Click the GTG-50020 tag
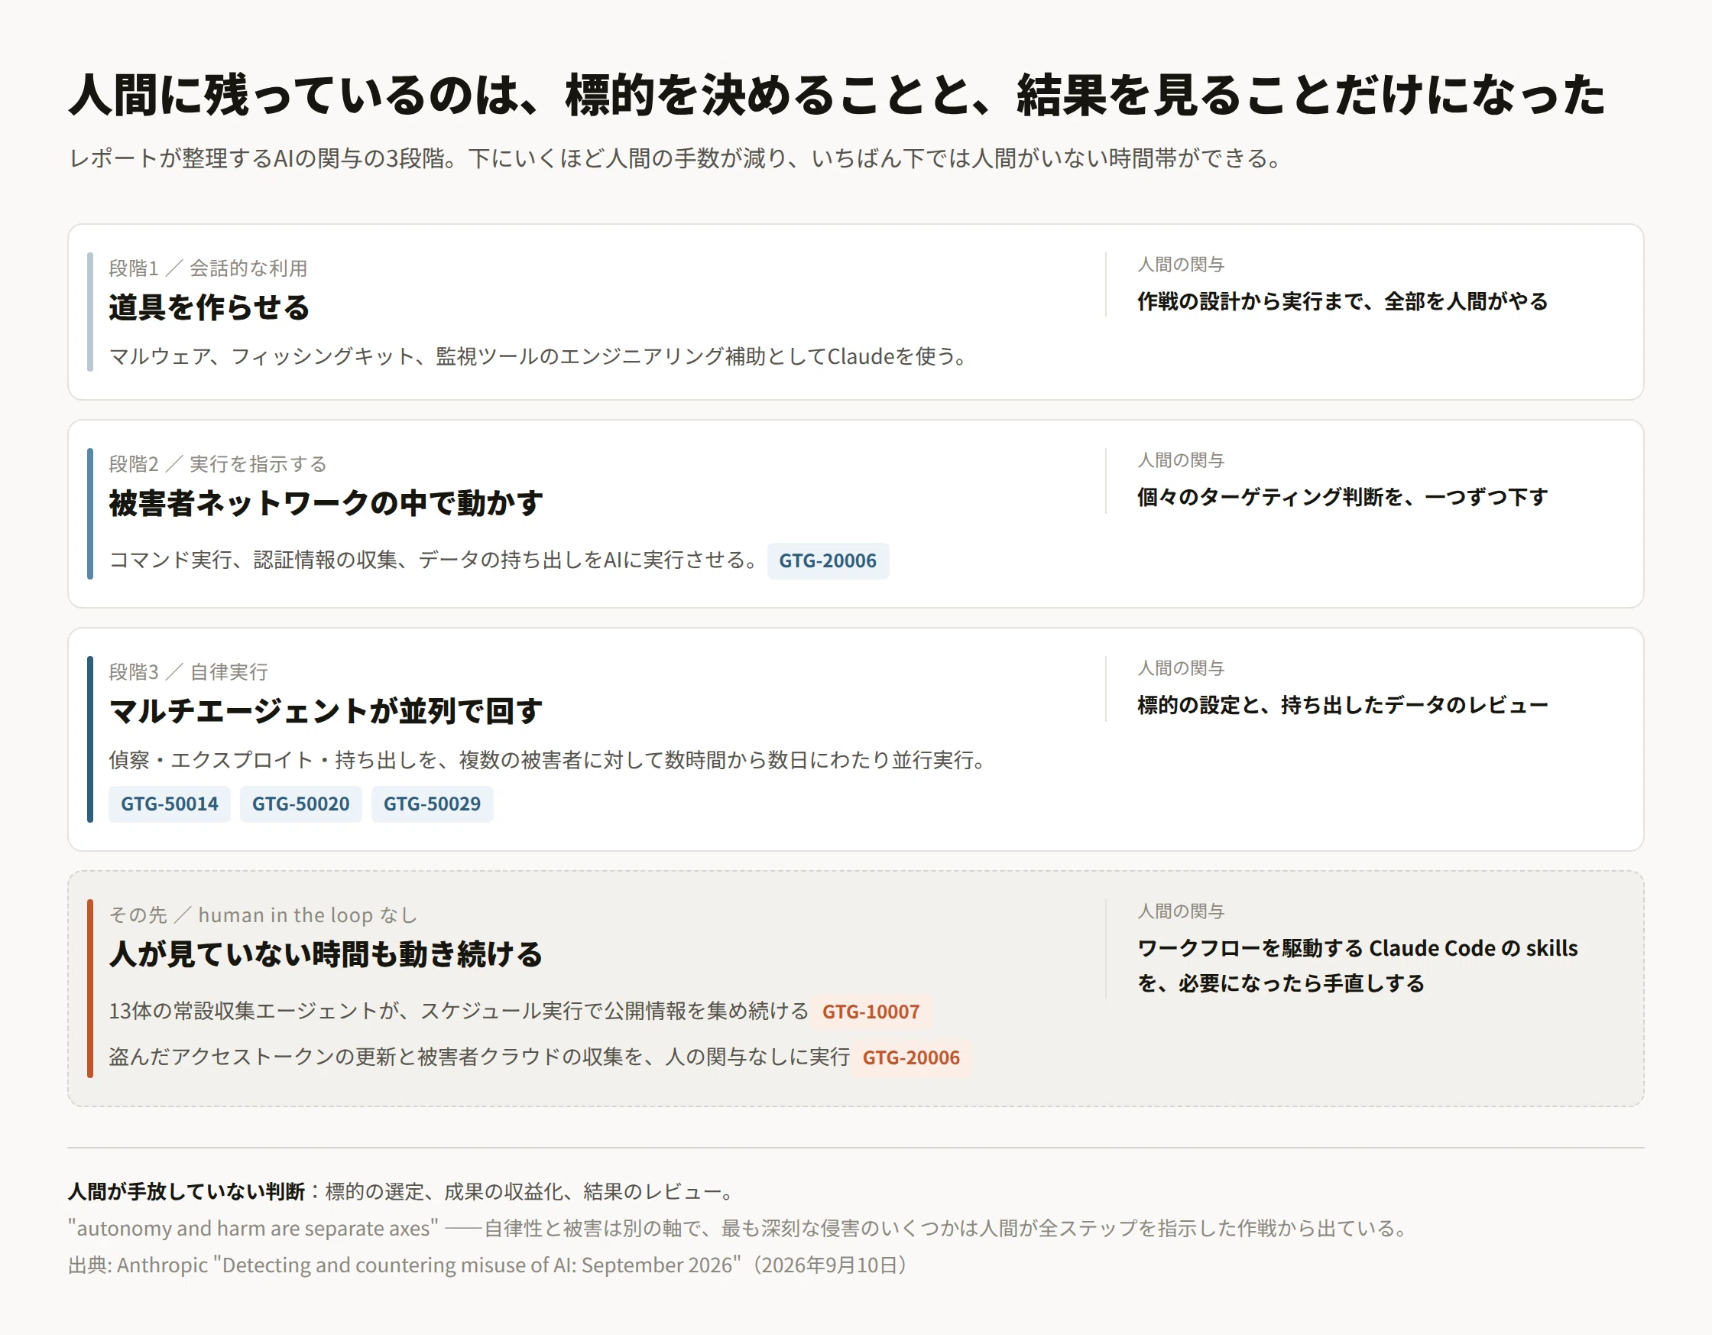This screenshot has width=1712, height=1335. 301,804
